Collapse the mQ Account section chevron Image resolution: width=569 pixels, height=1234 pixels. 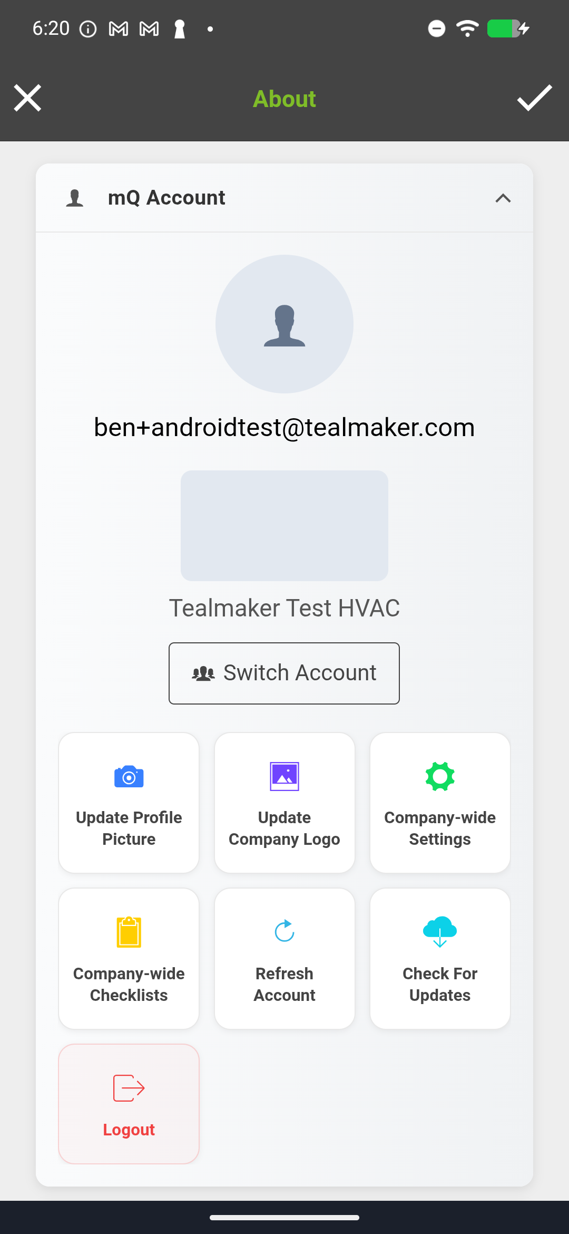503,198
